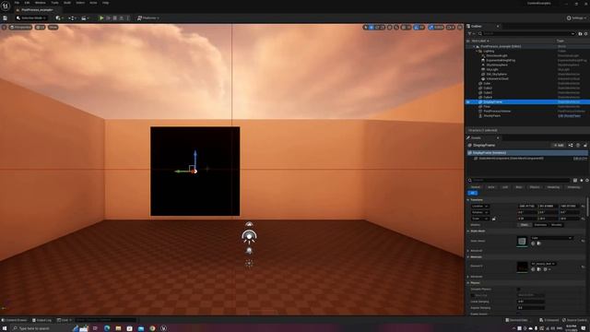Viewport: 590px width, 332px height.
Task: Set Mobility to Static
Action: (525, 225)
